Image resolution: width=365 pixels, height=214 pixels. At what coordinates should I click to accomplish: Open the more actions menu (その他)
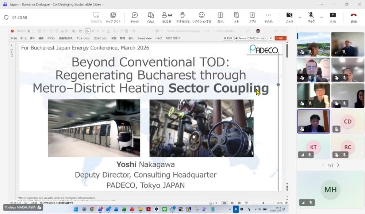268,17
